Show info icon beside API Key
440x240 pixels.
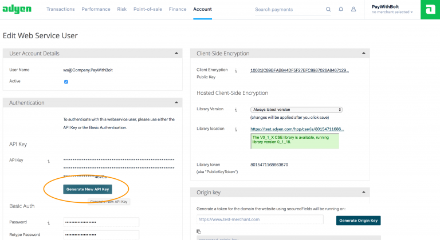(49, 161)
